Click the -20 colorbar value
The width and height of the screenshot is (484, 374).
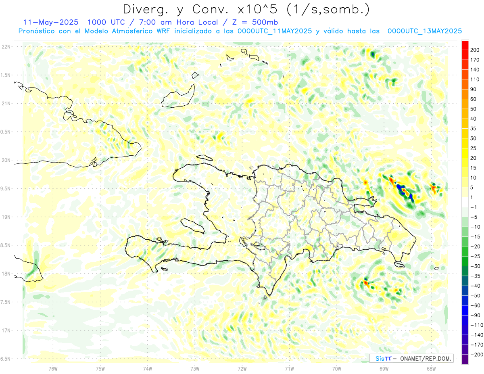(475, 247)
